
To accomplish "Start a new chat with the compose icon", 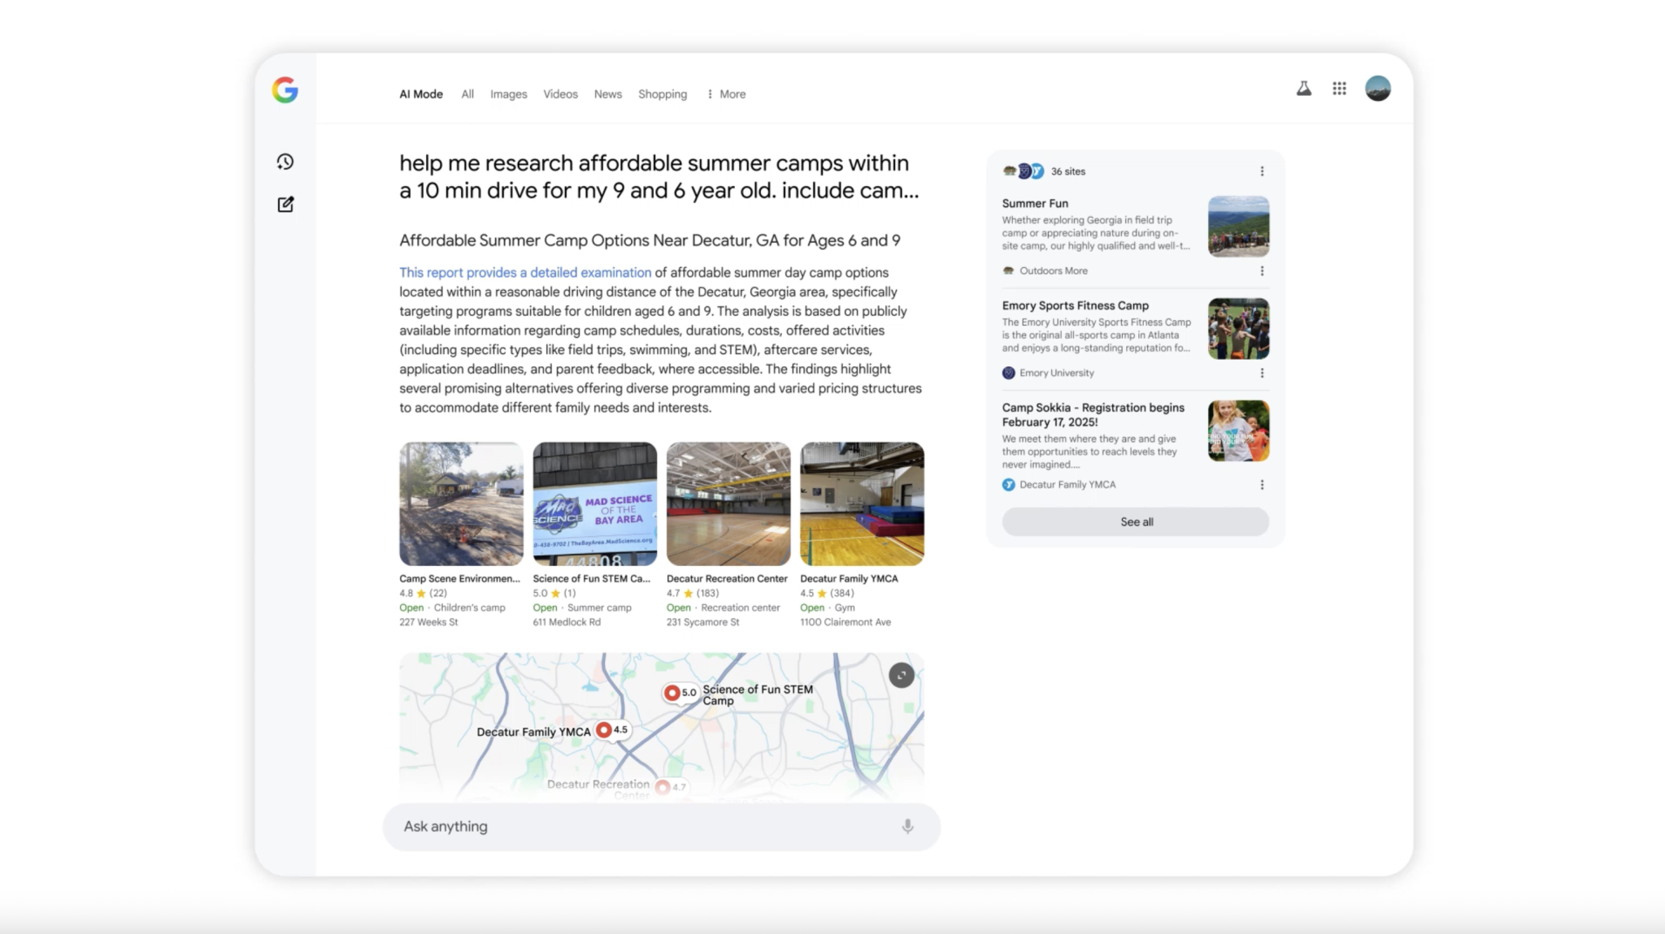I will click(x=285, y=205).
